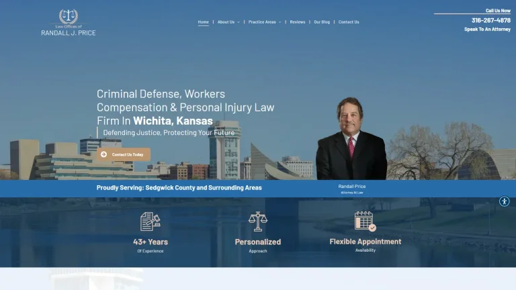Click the Randall Price name caption
The height and width of the screenshot is (290, 516).
coord(352,186)
